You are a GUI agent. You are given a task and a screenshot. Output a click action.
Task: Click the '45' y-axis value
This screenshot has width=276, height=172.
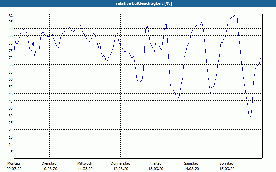[x=11, y=94]
